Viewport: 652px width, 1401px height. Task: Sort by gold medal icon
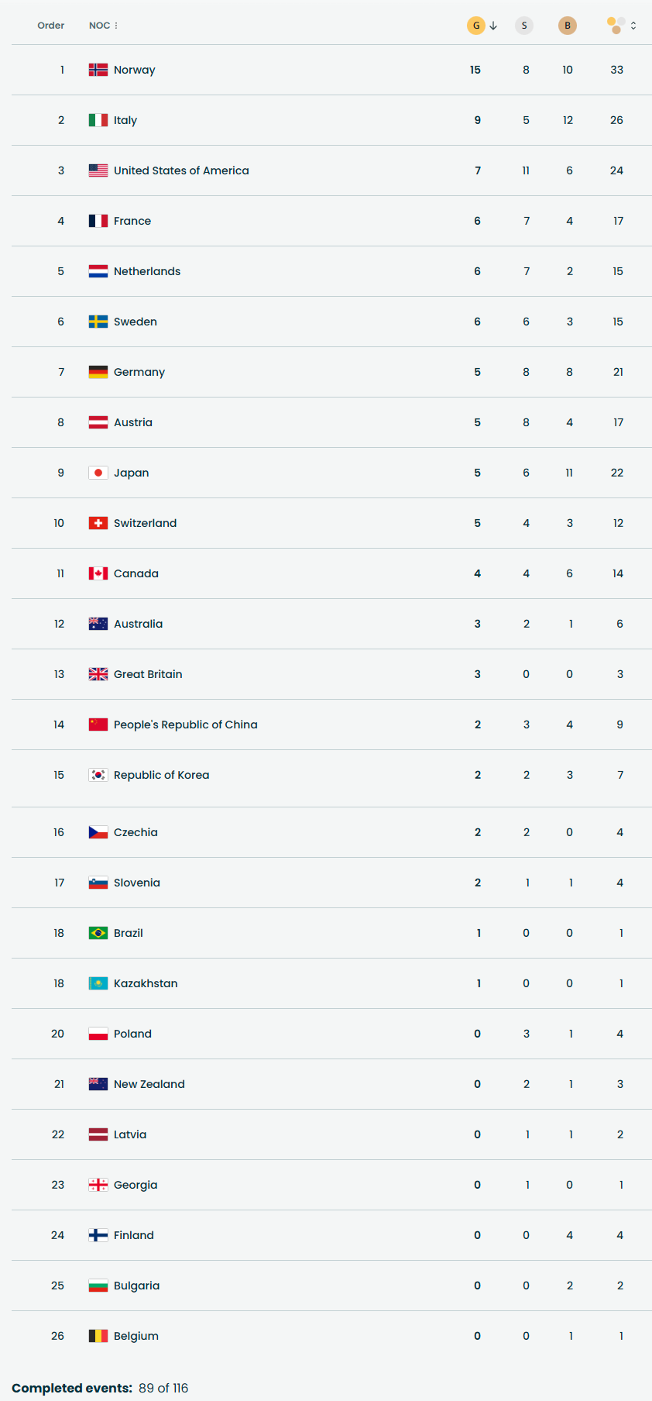[x=475, y=26]
